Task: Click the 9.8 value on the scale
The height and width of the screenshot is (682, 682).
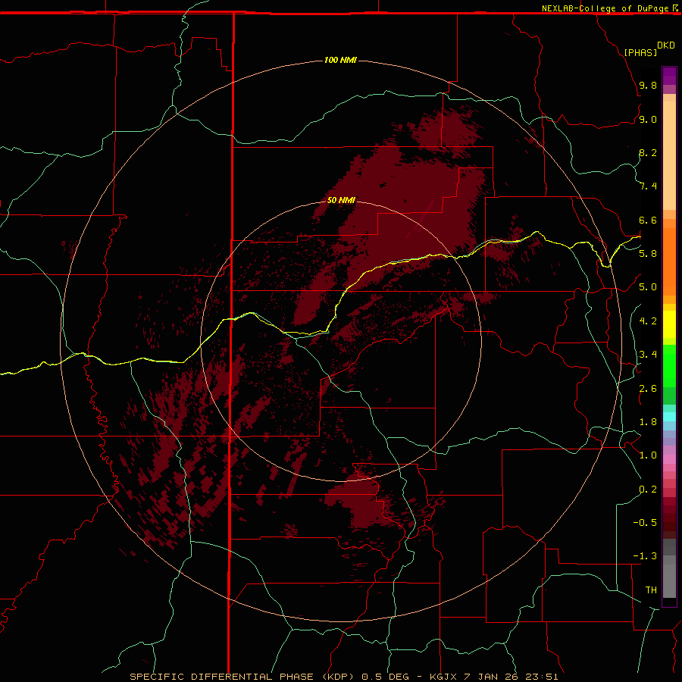Action: pyautogui.click(x=648, y=85)
